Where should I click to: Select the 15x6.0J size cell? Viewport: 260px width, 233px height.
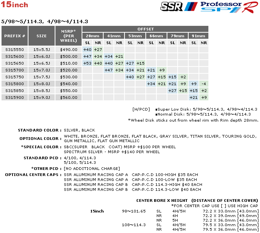click(x=42, y=57)
